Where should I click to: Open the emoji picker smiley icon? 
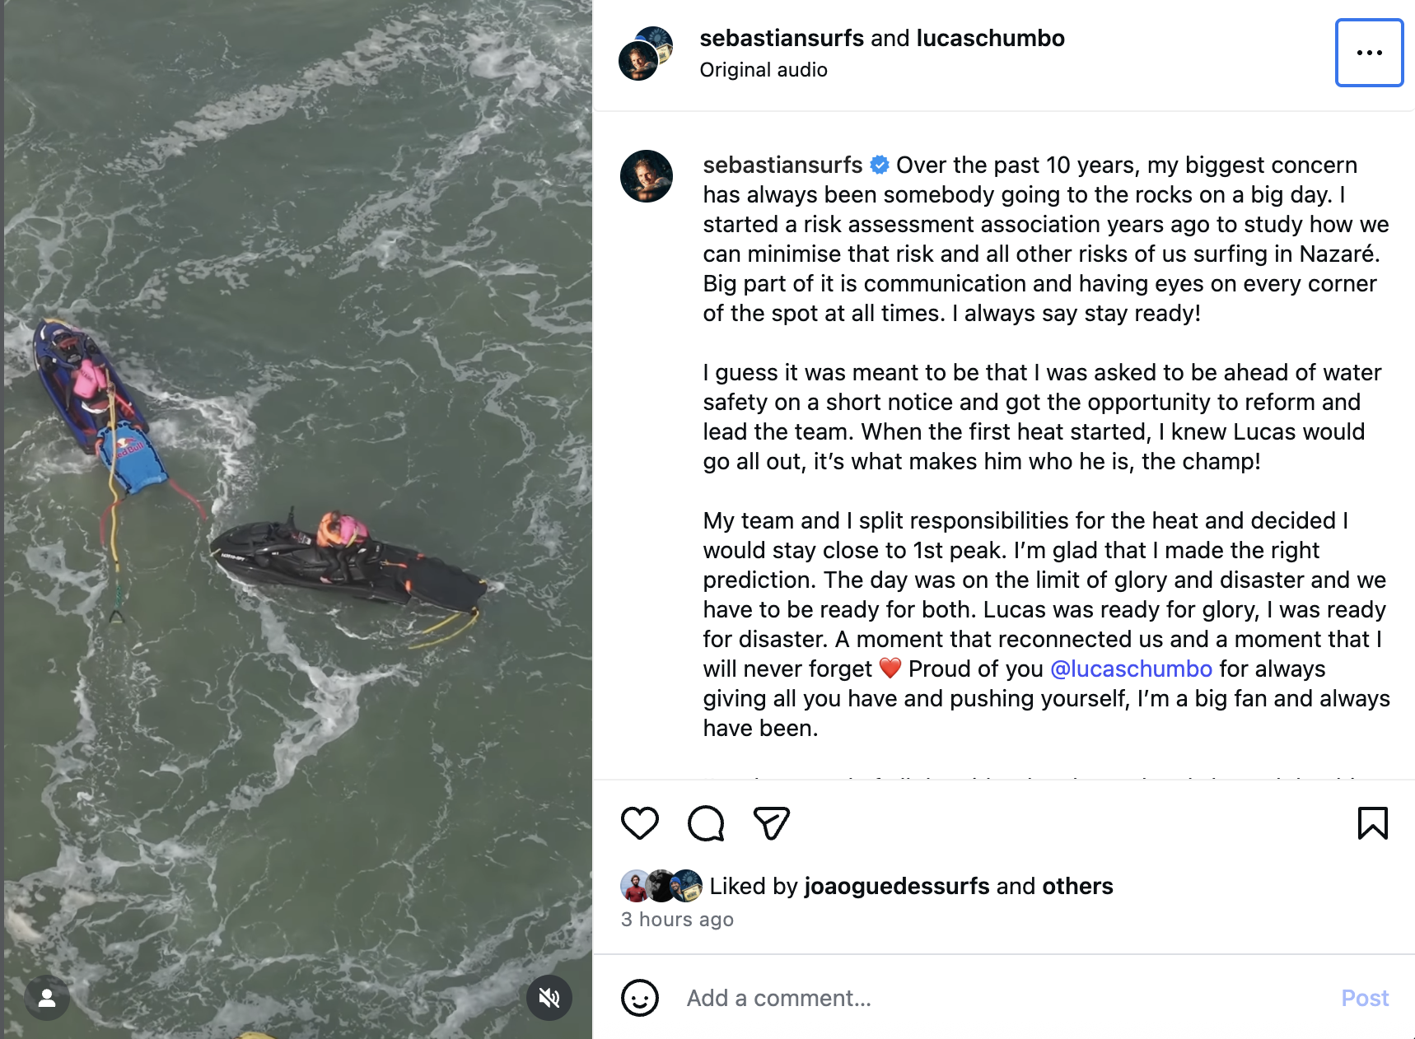[640, 998]
